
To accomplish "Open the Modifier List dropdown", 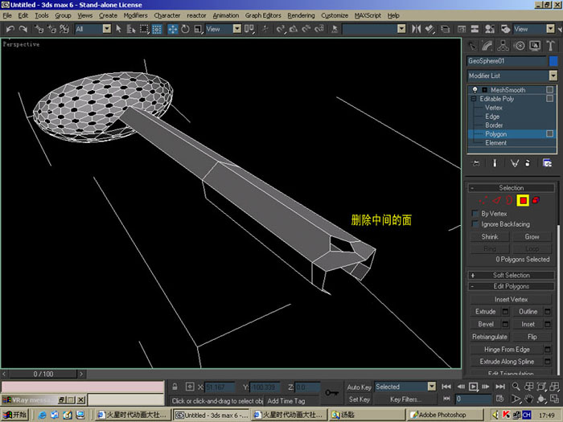I will pyautogui.click(x=512, y=76).
